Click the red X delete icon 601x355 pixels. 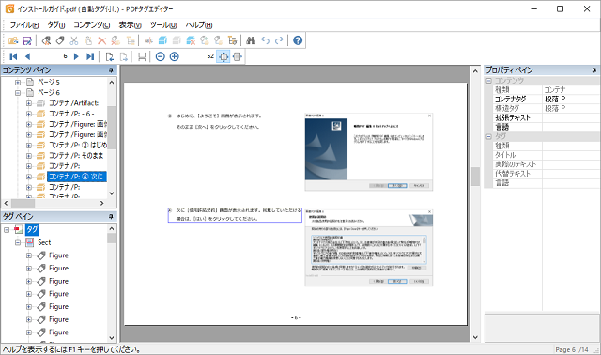(102, 40)
